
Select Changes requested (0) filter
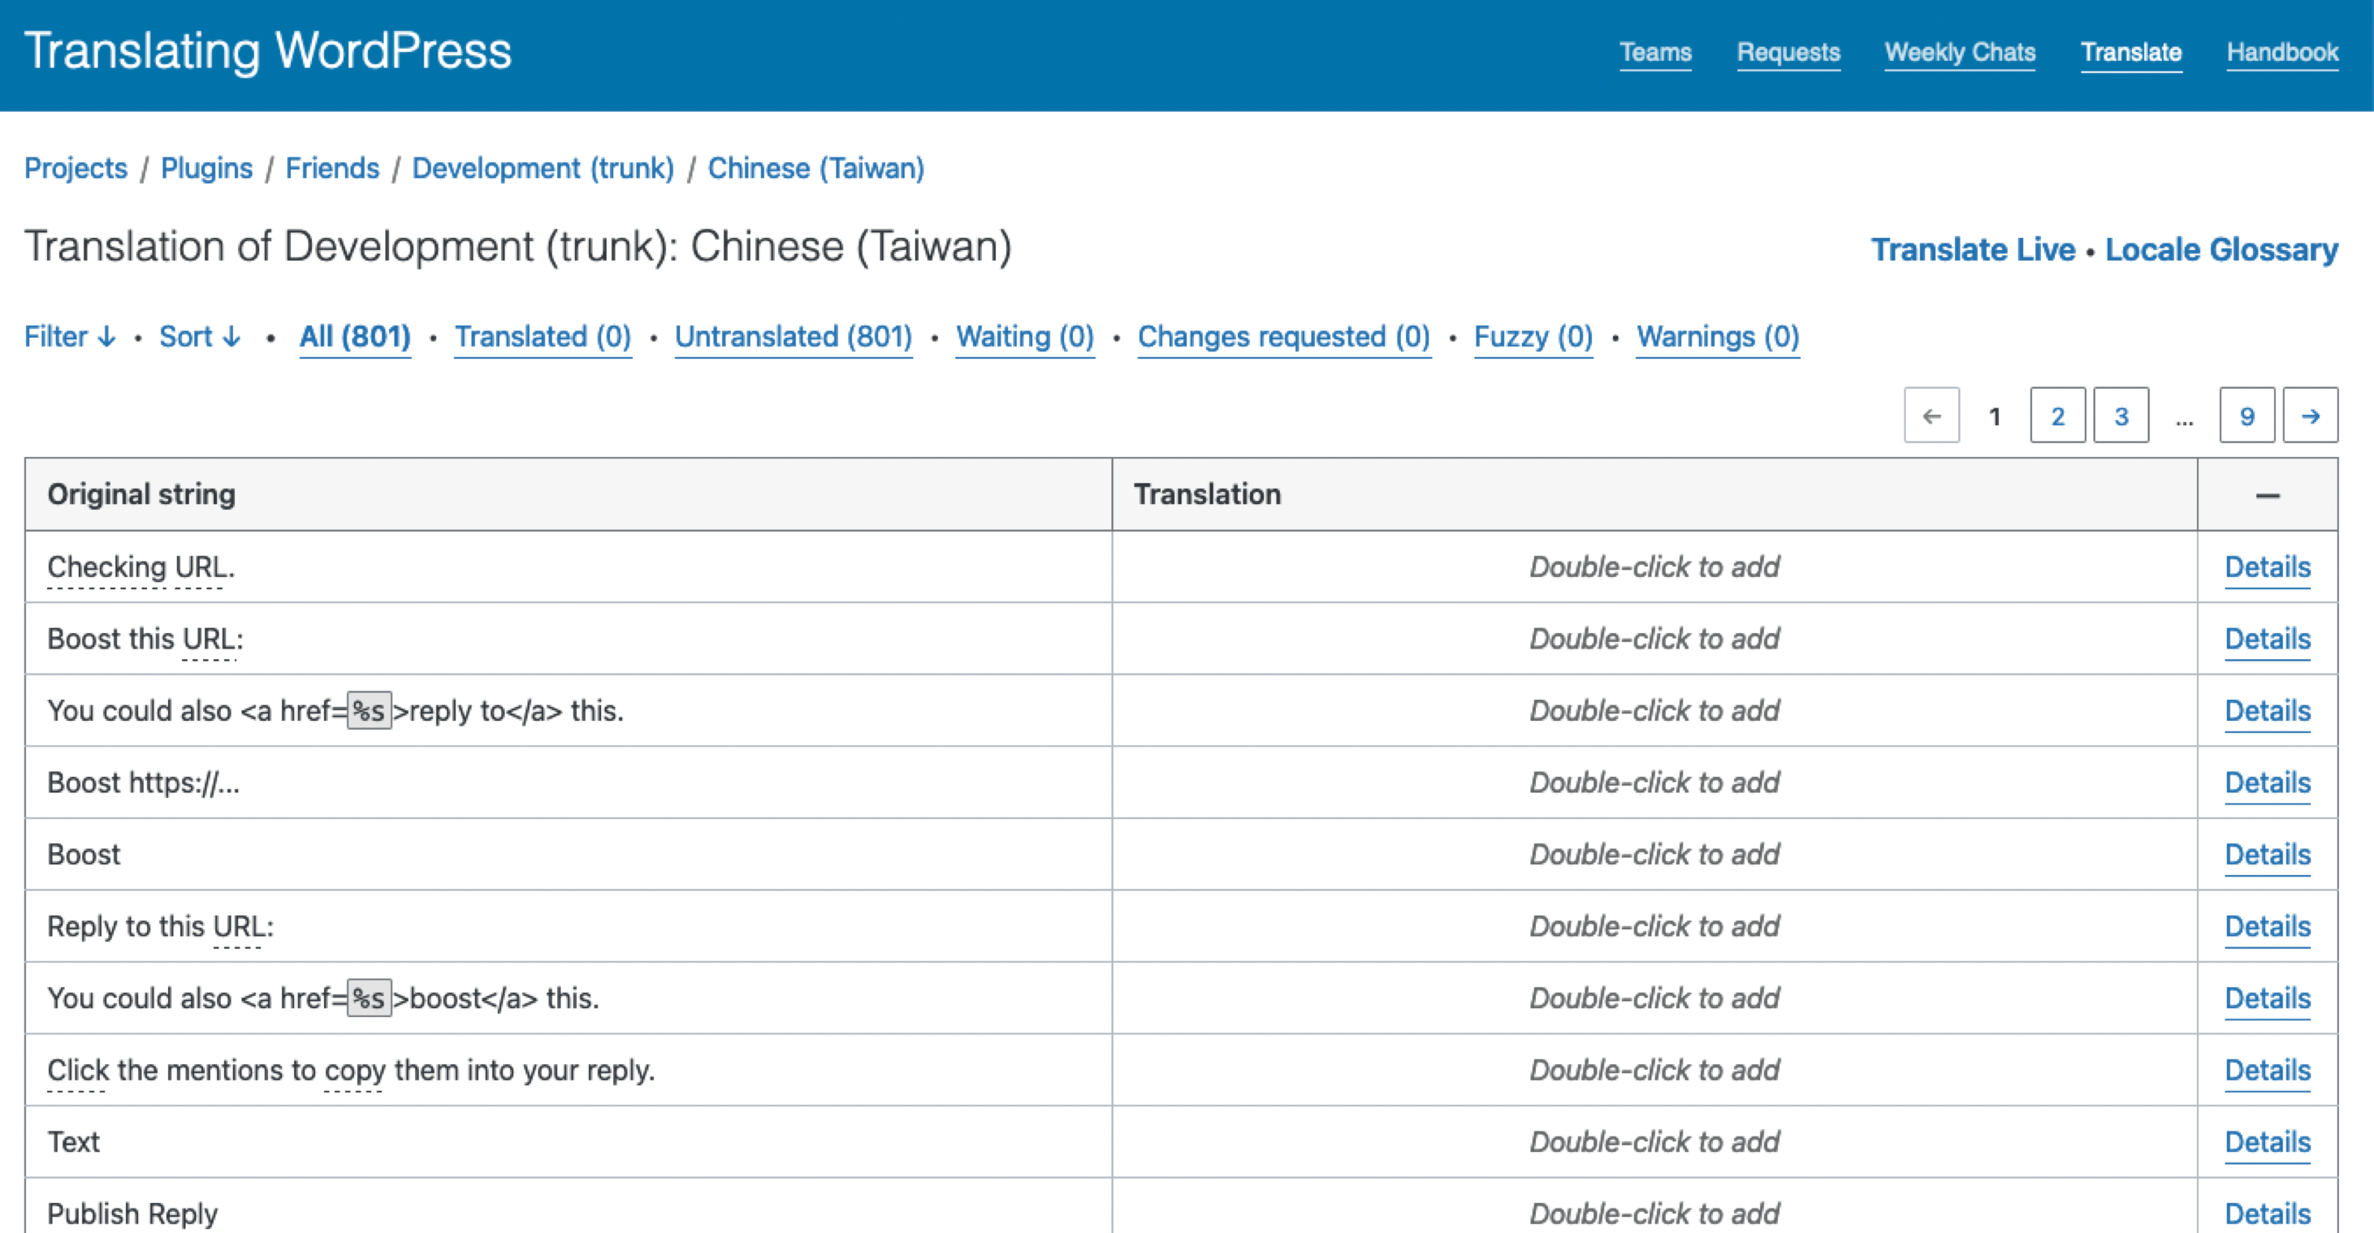tap(1284, 337)
